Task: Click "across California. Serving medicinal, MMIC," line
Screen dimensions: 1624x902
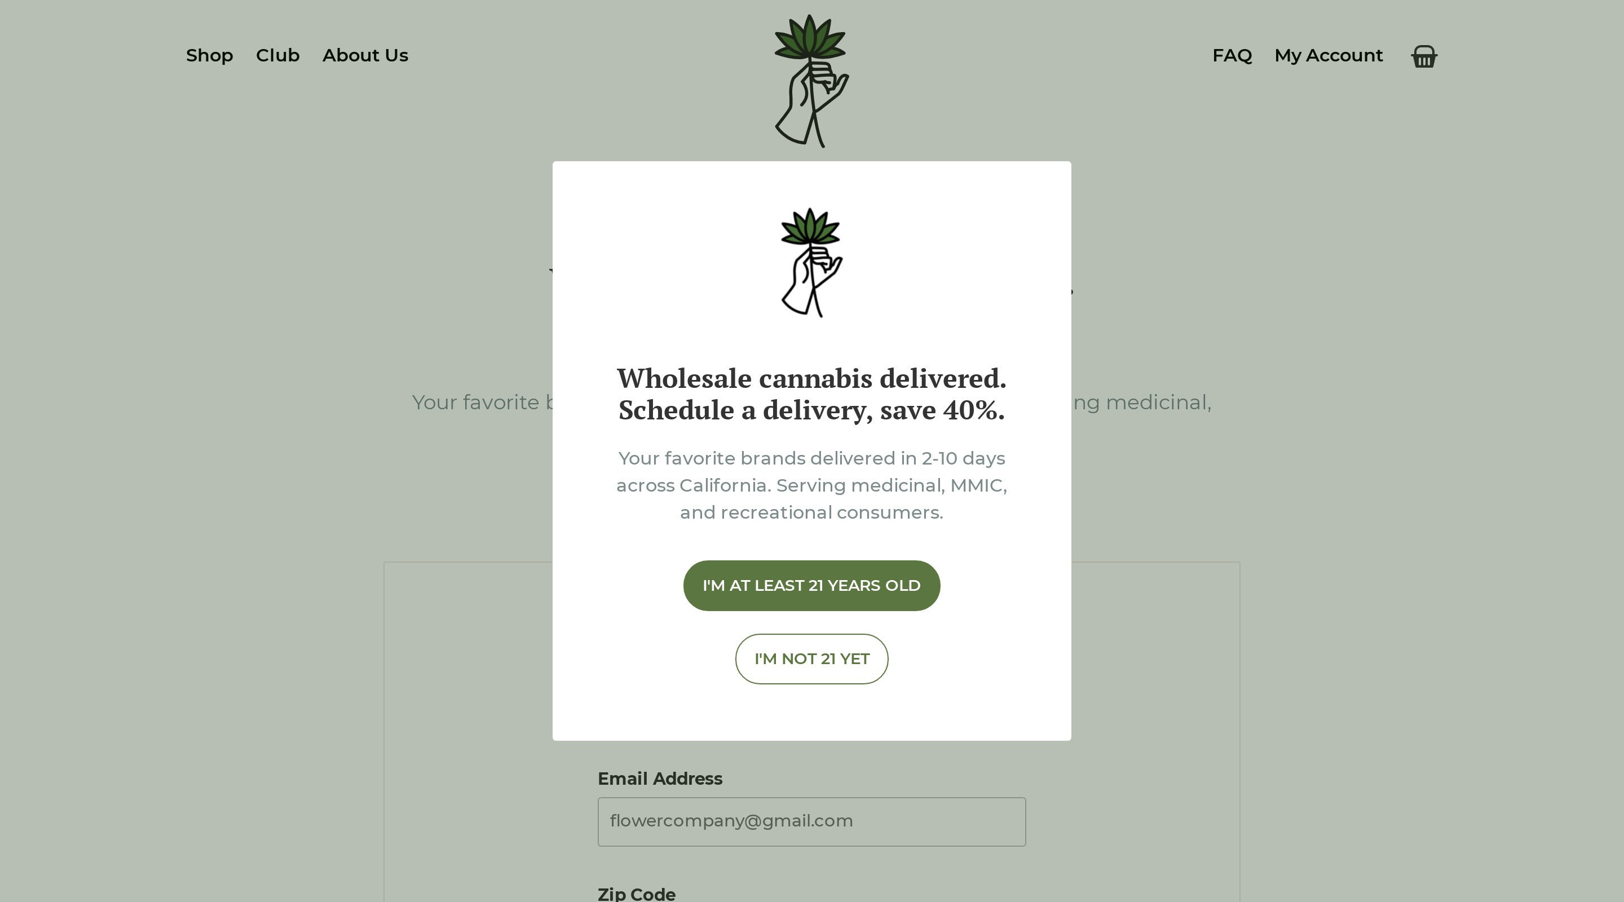Action: click(x=811, y=485)
